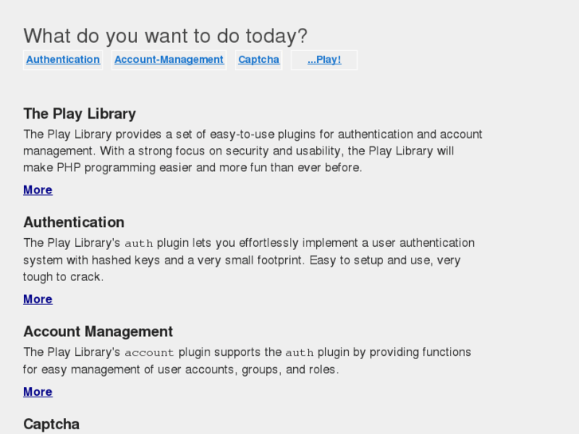Click the 'account' code word in Account Management paragraph

[x=149, y=353]
